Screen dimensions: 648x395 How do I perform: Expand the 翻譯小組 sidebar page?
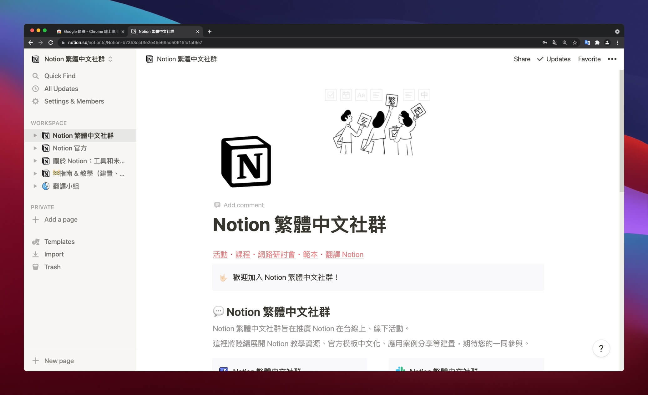pyautogui.click(x=35, y=186)
